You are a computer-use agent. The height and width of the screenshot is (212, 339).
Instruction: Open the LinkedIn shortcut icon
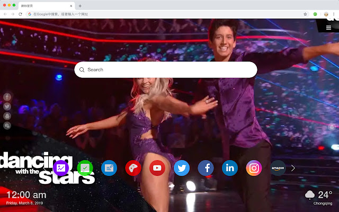point(230,168)
